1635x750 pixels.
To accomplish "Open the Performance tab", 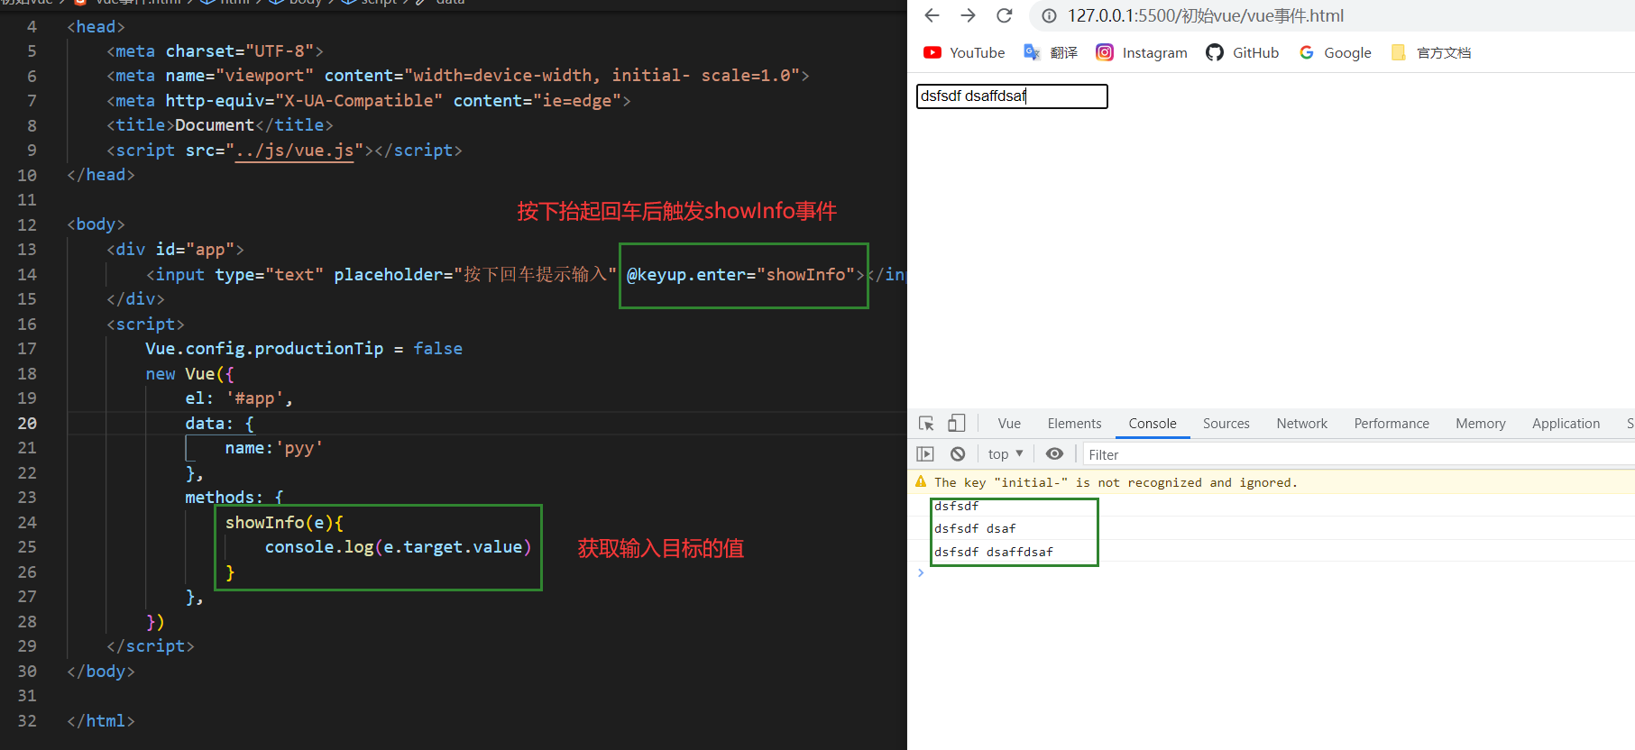I will click(1392, 424).
